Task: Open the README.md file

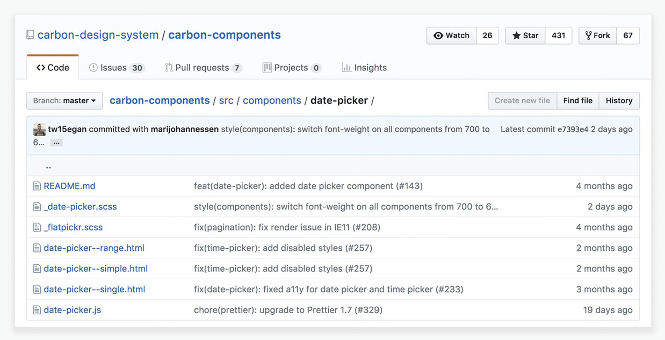Action: pos(69,186)
